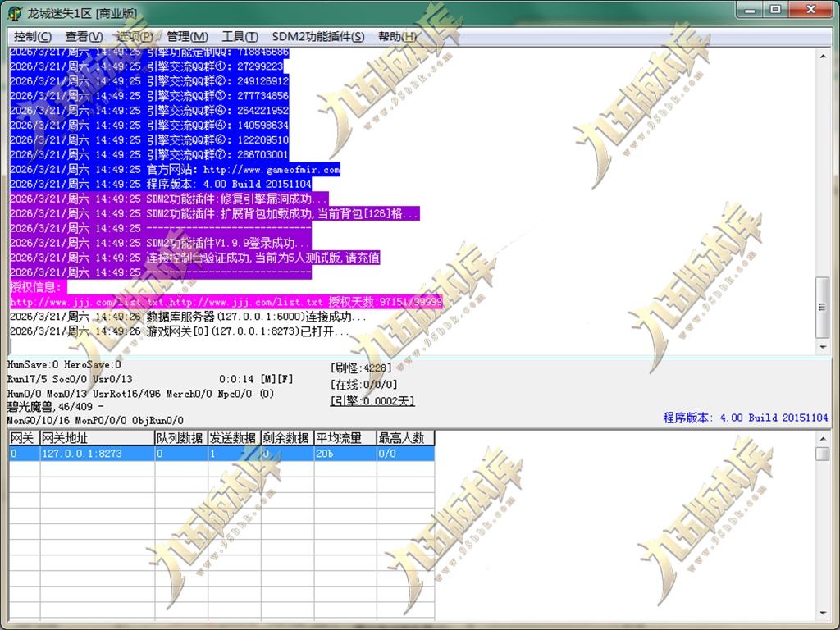The height and width of the screenshot is (630, 840).
Task: Click log line 游戏网关[0] 已打开
Action: click(180, 331)
